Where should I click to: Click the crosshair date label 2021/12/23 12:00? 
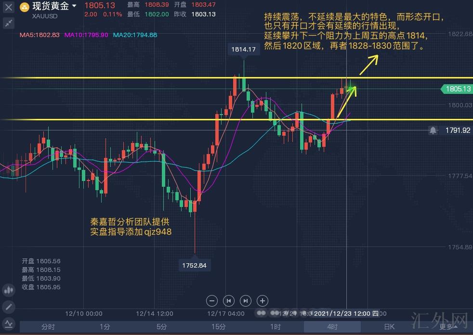(x=346, y=314)
